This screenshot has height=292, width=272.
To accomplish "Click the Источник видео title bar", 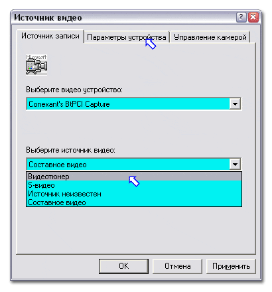I will pos(124,17).
